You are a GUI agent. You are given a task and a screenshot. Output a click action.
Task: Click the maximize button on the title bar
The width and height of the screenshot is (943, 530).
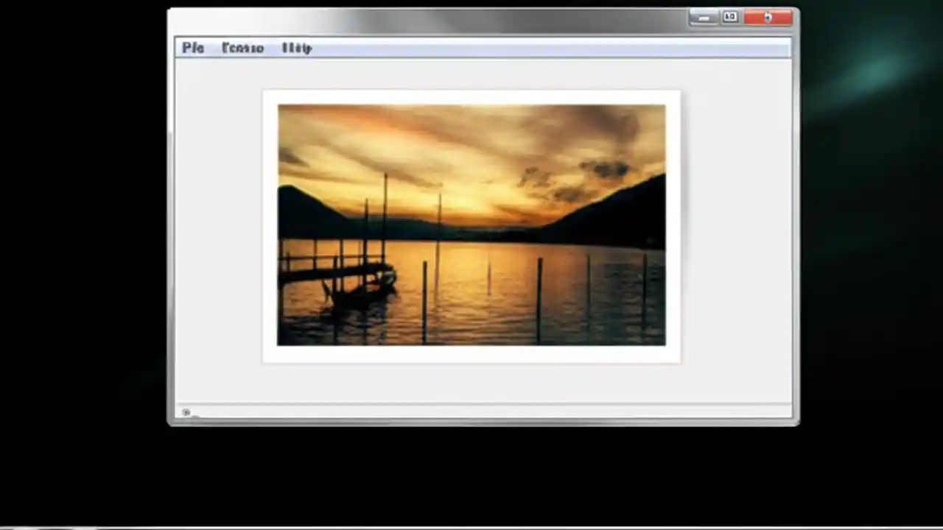coord(730,17)
